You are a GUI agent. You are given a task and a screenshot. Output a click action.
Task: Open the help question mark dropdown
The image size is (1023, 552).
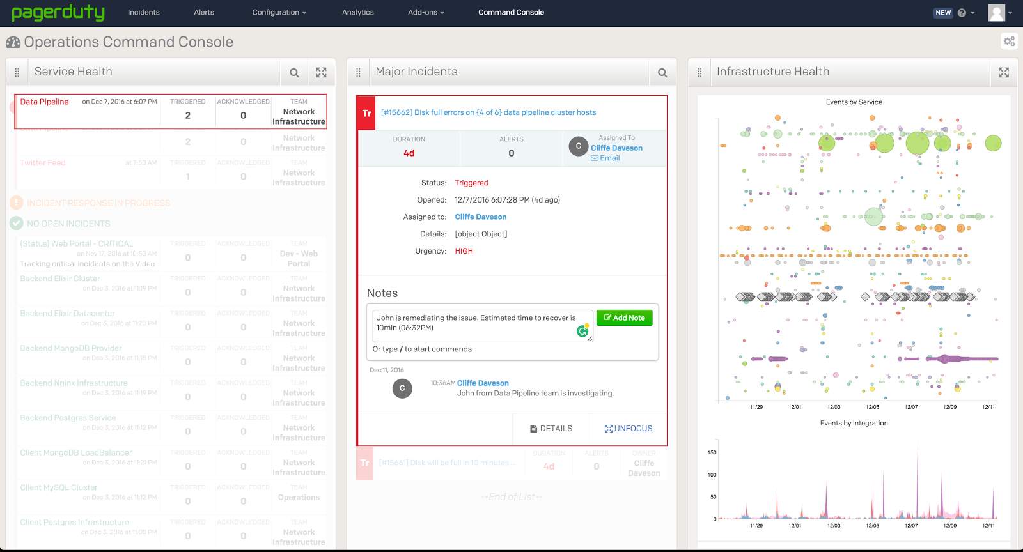(965, 13)
